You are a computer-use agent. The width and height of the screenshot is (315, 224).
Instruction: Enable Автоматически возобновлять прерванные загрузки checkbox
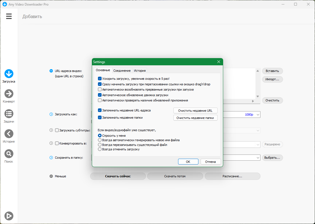100,89
